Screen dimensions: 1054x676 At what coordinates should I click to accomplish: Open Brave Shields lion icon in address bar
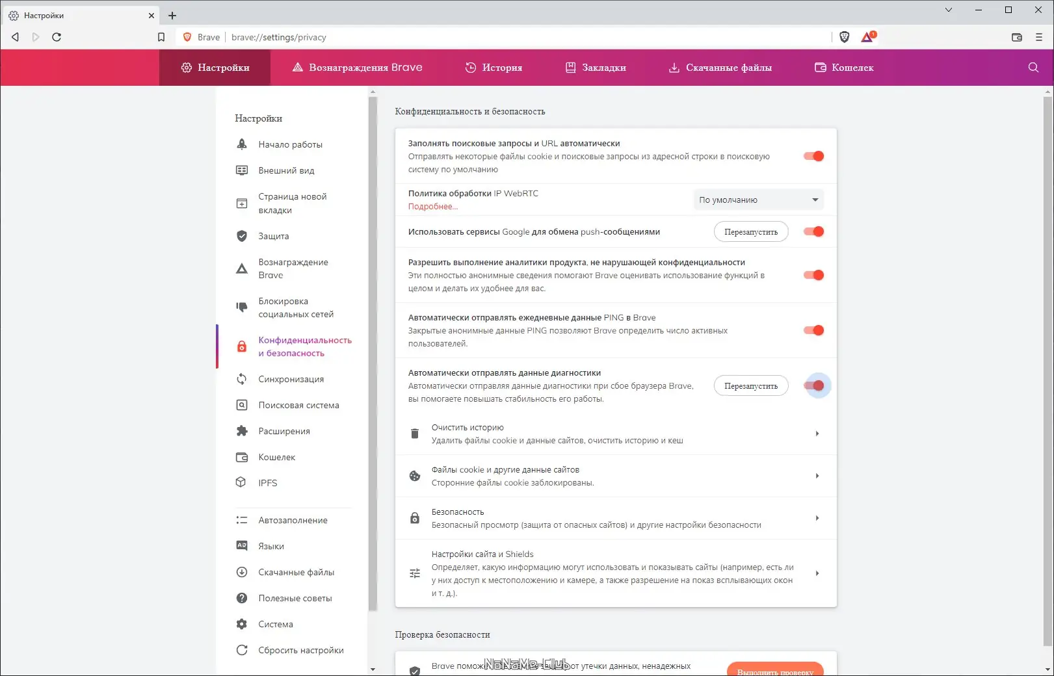845,37
